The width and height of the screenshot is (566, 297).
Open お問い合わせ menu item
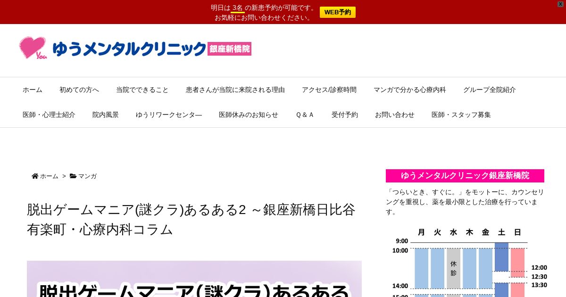tap(395, 115)
